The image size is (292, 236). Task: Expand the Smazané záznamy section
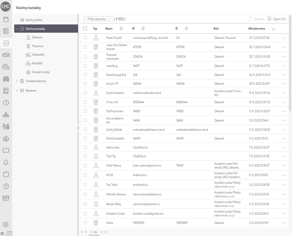[x=17, y=81]
